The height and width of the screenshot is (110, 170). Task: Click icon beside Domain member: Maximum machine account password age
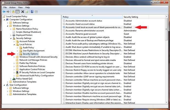coord(64,96)
